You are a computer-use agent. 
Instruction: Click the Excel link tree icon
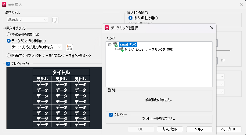point(115,45)
